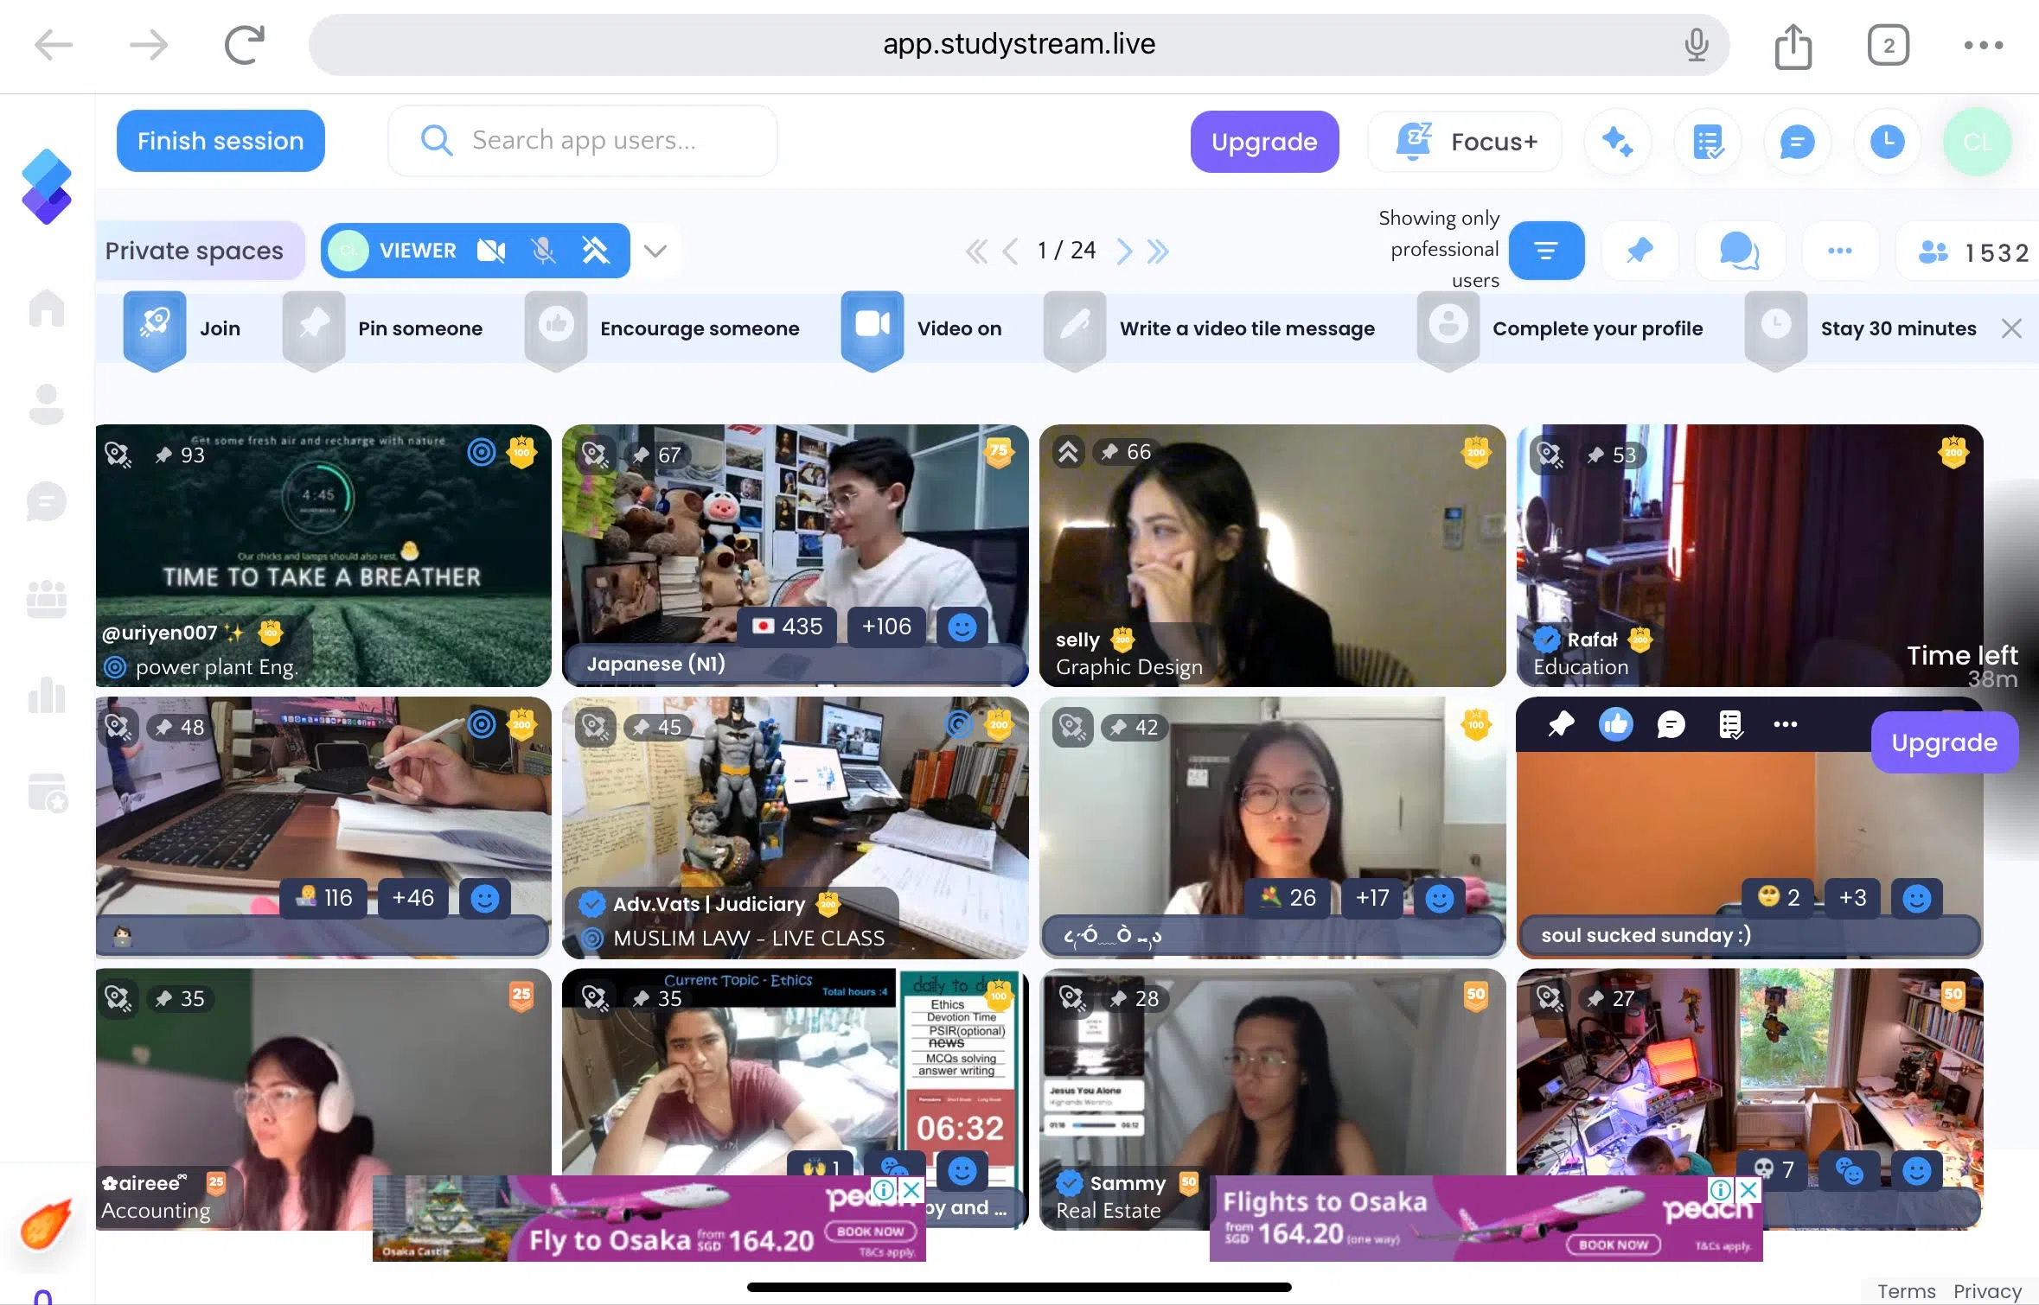Click the sparkle stars icon in header

pos(1617,142)
